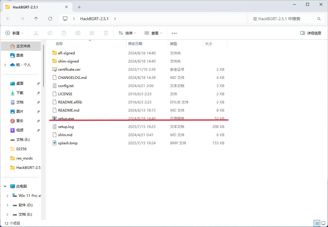The height and width of the screenshot is (227, 328).
Task: Switch to large thumbnails view icon
Action: 323,223
